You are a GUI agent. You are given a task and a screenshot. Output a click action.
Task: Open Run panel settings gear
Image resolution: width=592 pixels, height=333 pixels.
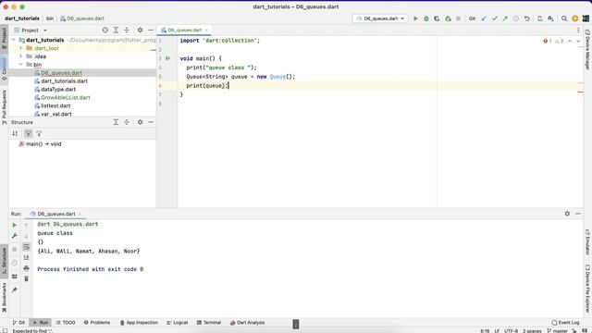click(x=567, y=214)
